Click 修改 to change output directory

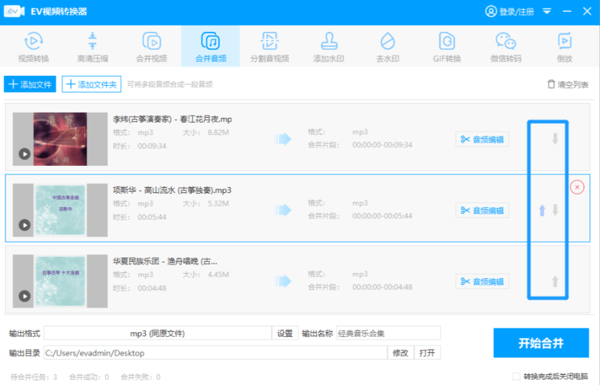click(x=401, y=353)
